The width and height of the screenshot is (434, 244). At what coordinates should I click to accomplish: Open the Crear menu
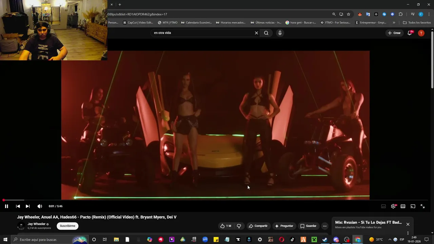(394, 33)
